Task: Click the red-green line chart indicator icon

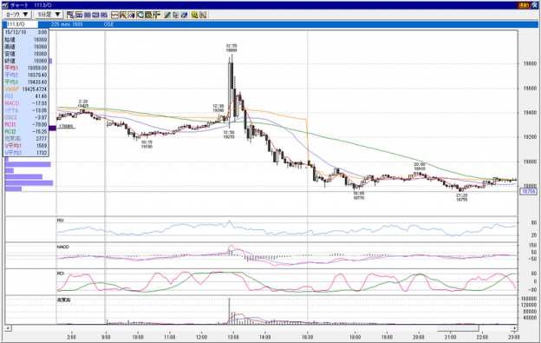Action: 114,15
